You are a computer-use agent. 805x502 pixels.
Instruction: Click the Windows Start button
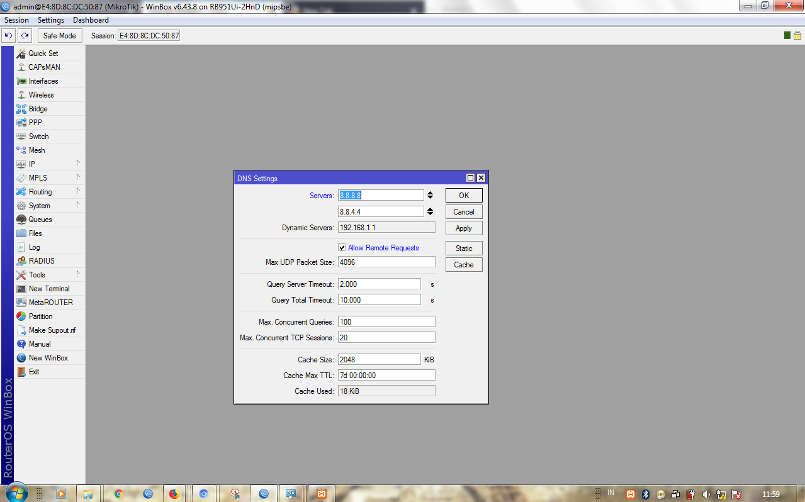(16, 492)
